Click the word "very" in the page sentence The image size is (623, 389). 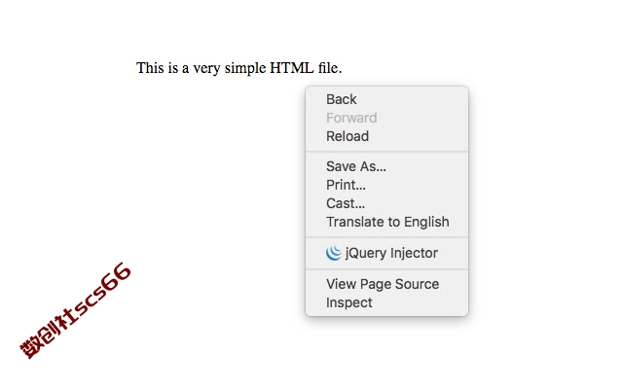(206, 69)
